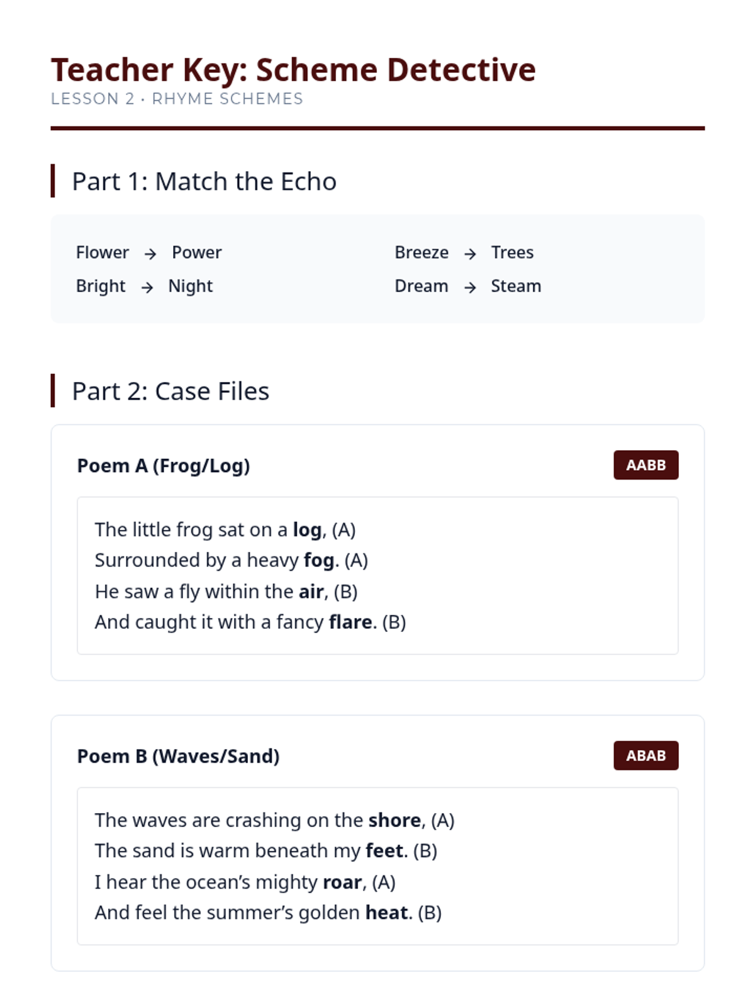Select the Part 1: Match the Echo heading
Viewport: 755px width, 1007px height.
204,181
